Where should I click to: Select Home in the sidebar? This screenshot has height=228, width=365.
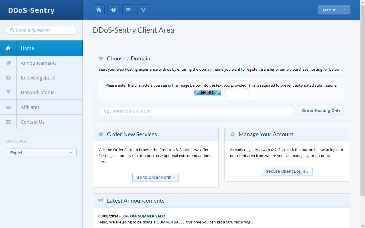click(41, 48)
